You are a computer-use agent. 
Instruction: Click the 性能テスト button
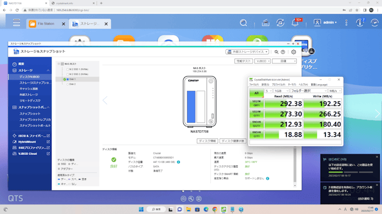click(x=244, y=61)
